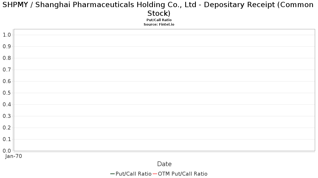Click the 0.5 y-axis tick label

pos(7,93)
